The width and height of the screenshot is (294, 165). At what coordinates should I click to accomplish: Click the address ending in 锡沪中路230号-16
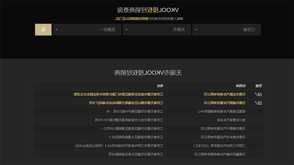pyautogui.click(x=135, y=111)
